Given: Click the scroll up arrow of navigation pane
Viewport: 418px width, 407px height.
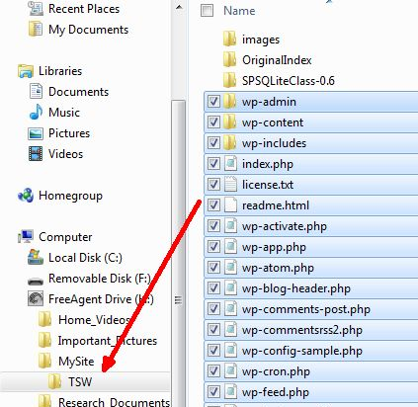Looking at the screenshot, I should pyautogui.click(x=179, y=7).
